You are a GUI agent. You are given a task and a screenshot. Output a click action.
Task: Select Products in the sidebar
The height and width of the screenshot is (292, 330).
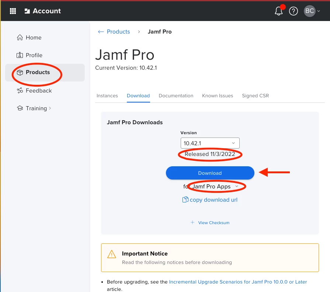pos(45,72)
